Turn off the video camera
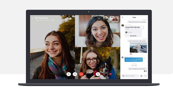 pyautogui.click(x=75, y=74)
